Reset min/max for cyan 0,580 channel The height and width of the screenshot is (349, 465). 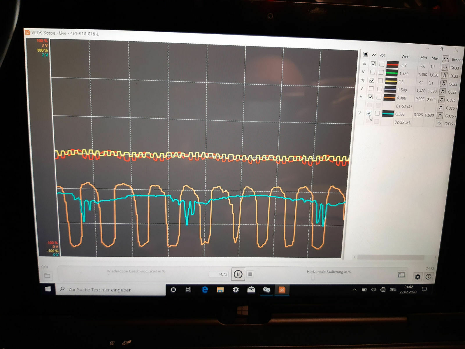click(x=440, y=115)
